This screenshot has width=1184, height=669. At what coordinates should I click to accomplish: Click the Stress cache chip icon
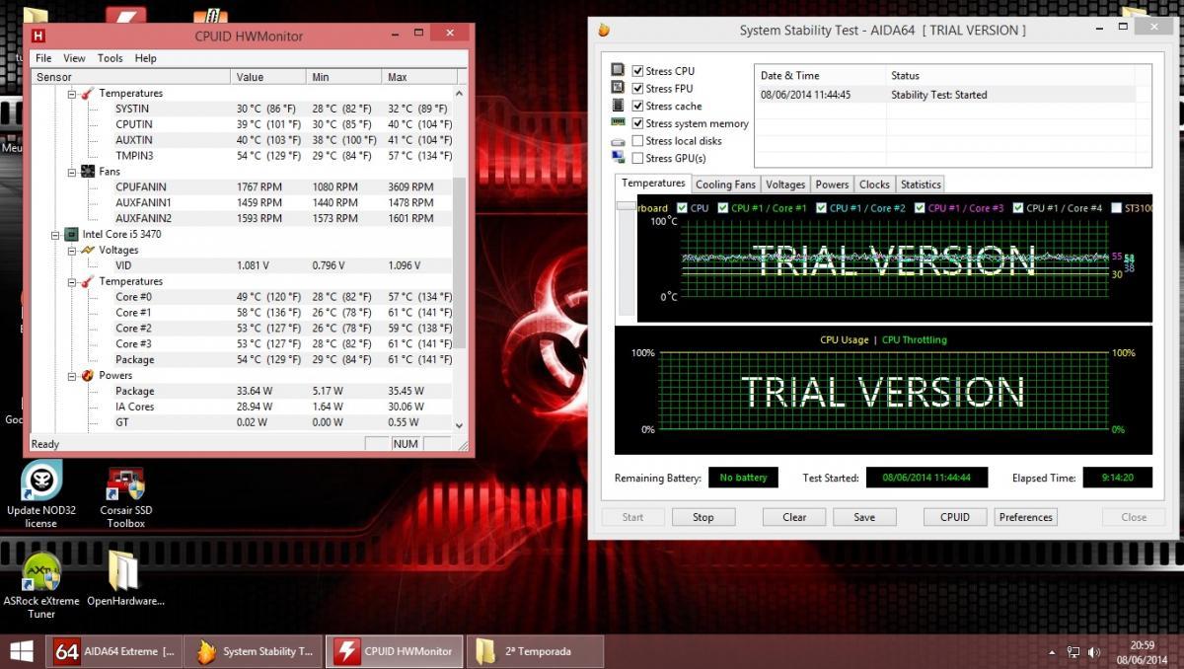point(618,106)
